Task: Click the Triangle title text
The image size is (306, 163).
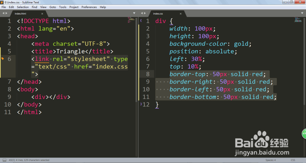Action: (71, 51)
